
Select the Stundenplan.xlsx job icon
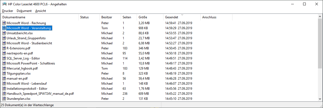pos(4,99)
